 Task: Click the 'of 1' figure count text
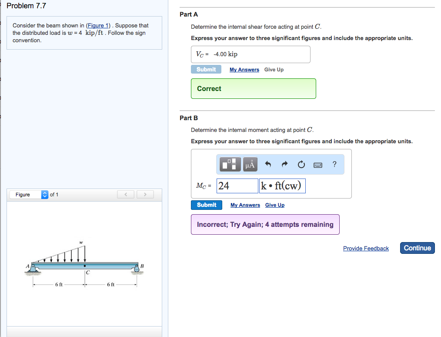tap(54, 195)
